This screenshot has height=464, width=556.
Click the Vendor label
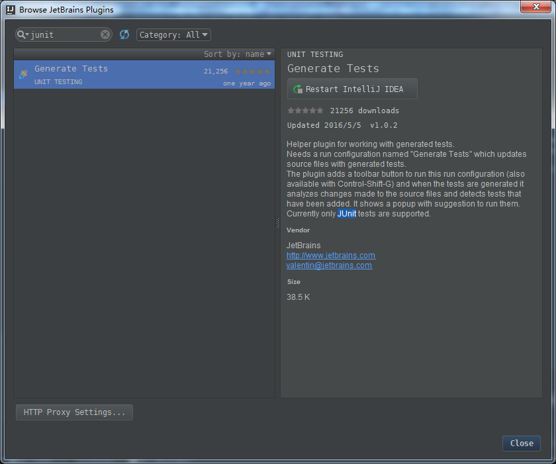(x=299, y=230)
